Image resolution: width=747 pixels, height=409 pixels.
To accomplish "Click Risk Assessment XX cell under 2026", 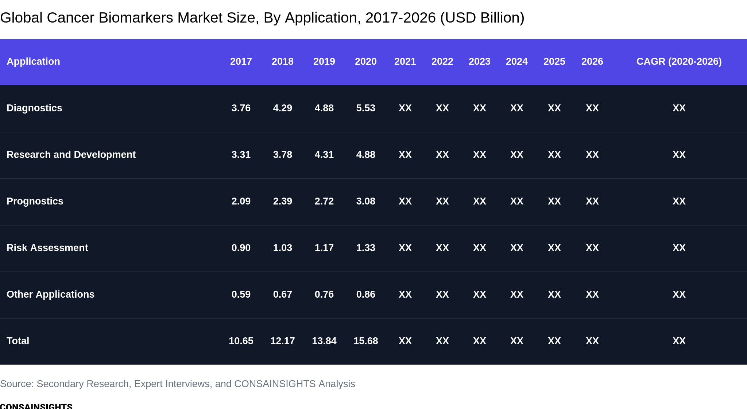I will pos(592,248).
